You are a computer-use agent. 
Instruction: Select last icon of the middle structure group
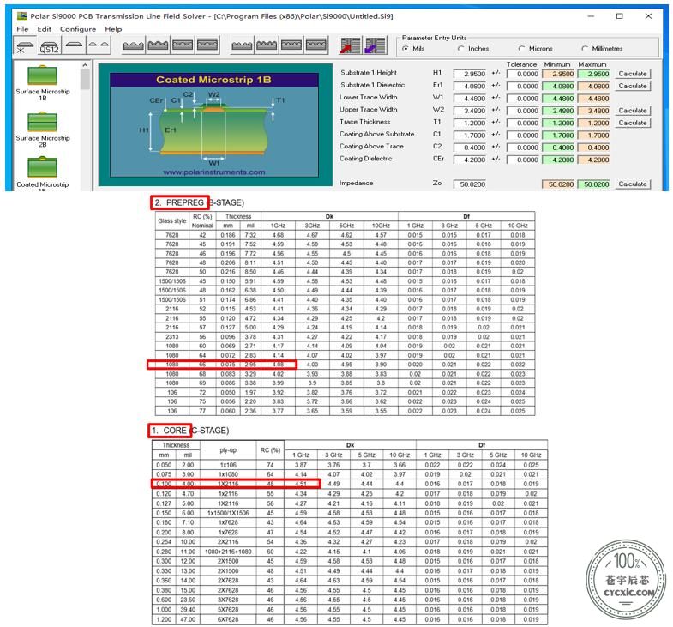(x=207, y=45)
